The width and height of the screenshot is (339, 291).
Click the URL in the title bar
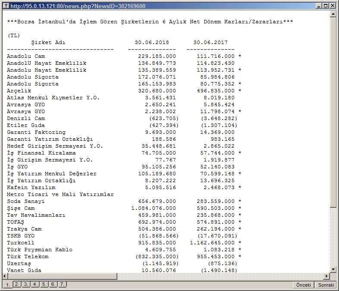point(78,6)
